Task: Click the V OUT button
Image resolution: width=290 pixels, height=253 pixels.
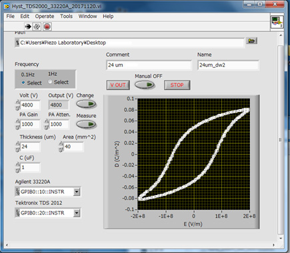Action: coord(118,85)
